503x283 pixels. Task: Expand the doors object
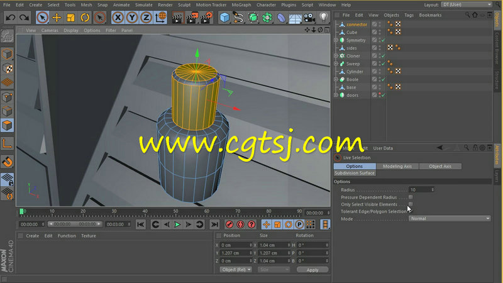pos(336,95)
